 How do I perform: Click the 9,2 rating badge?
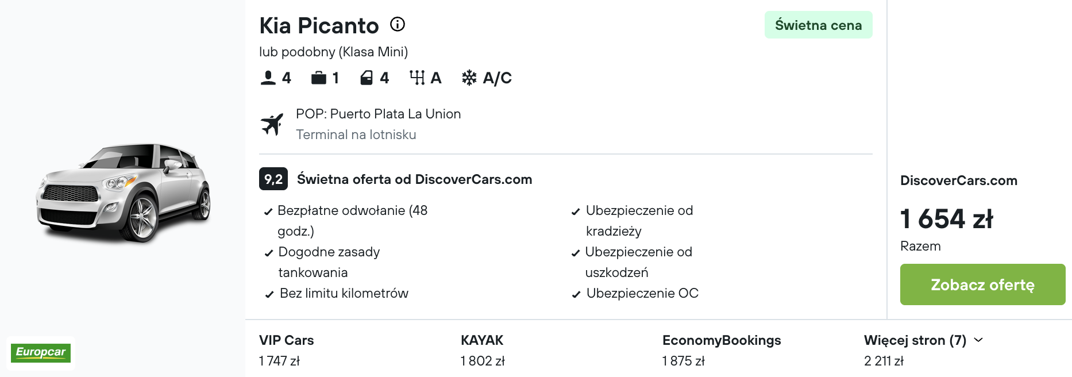[273, 179]
